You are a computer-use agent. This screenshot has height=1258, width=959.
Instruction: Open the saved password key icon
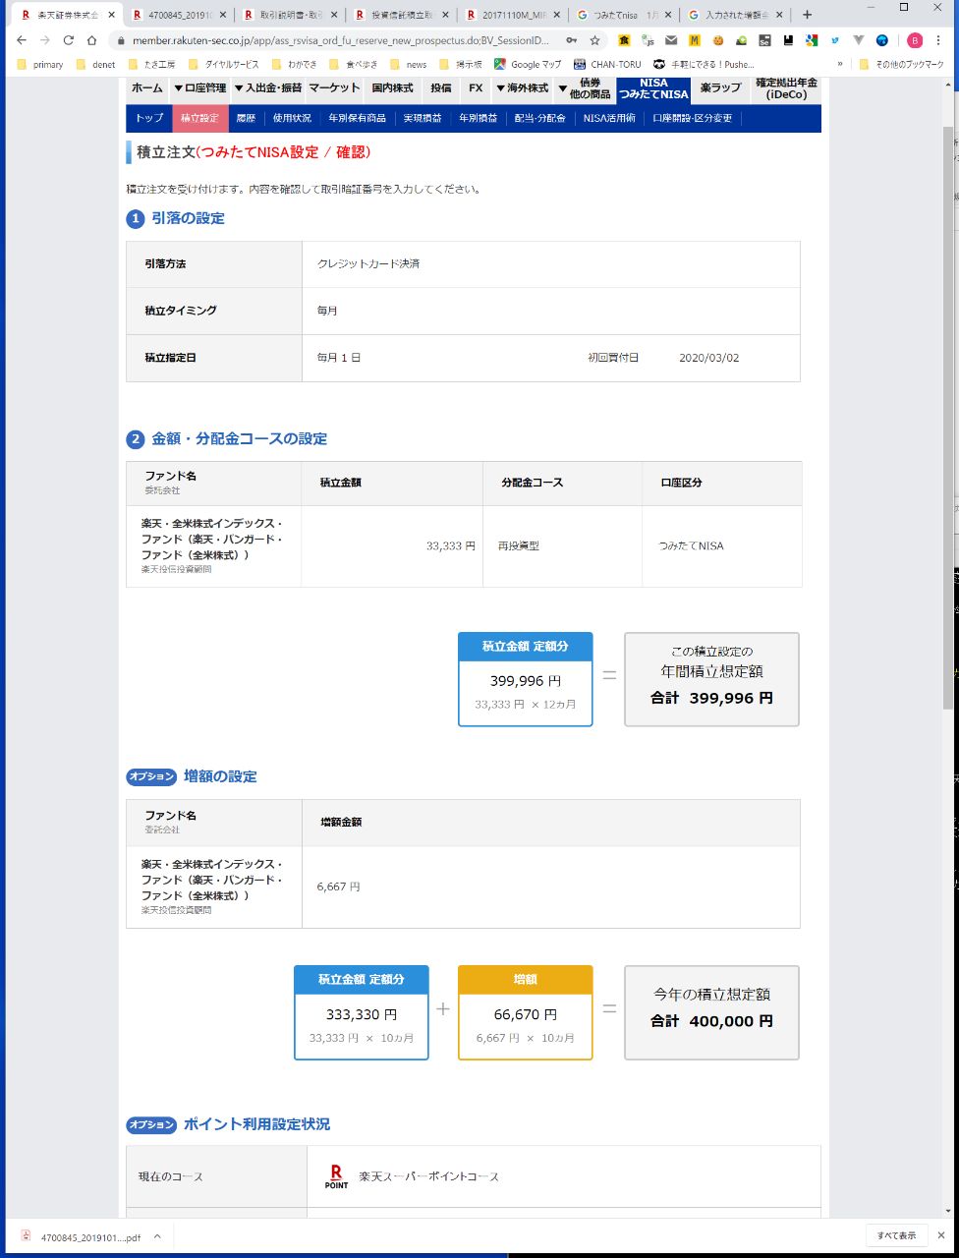click(x=572, y=40)
